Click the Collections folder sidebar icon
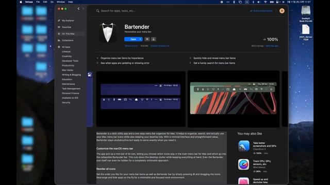The height and width of the screenshot is (185, 330). pyautogui.click(x=59, y=40)
